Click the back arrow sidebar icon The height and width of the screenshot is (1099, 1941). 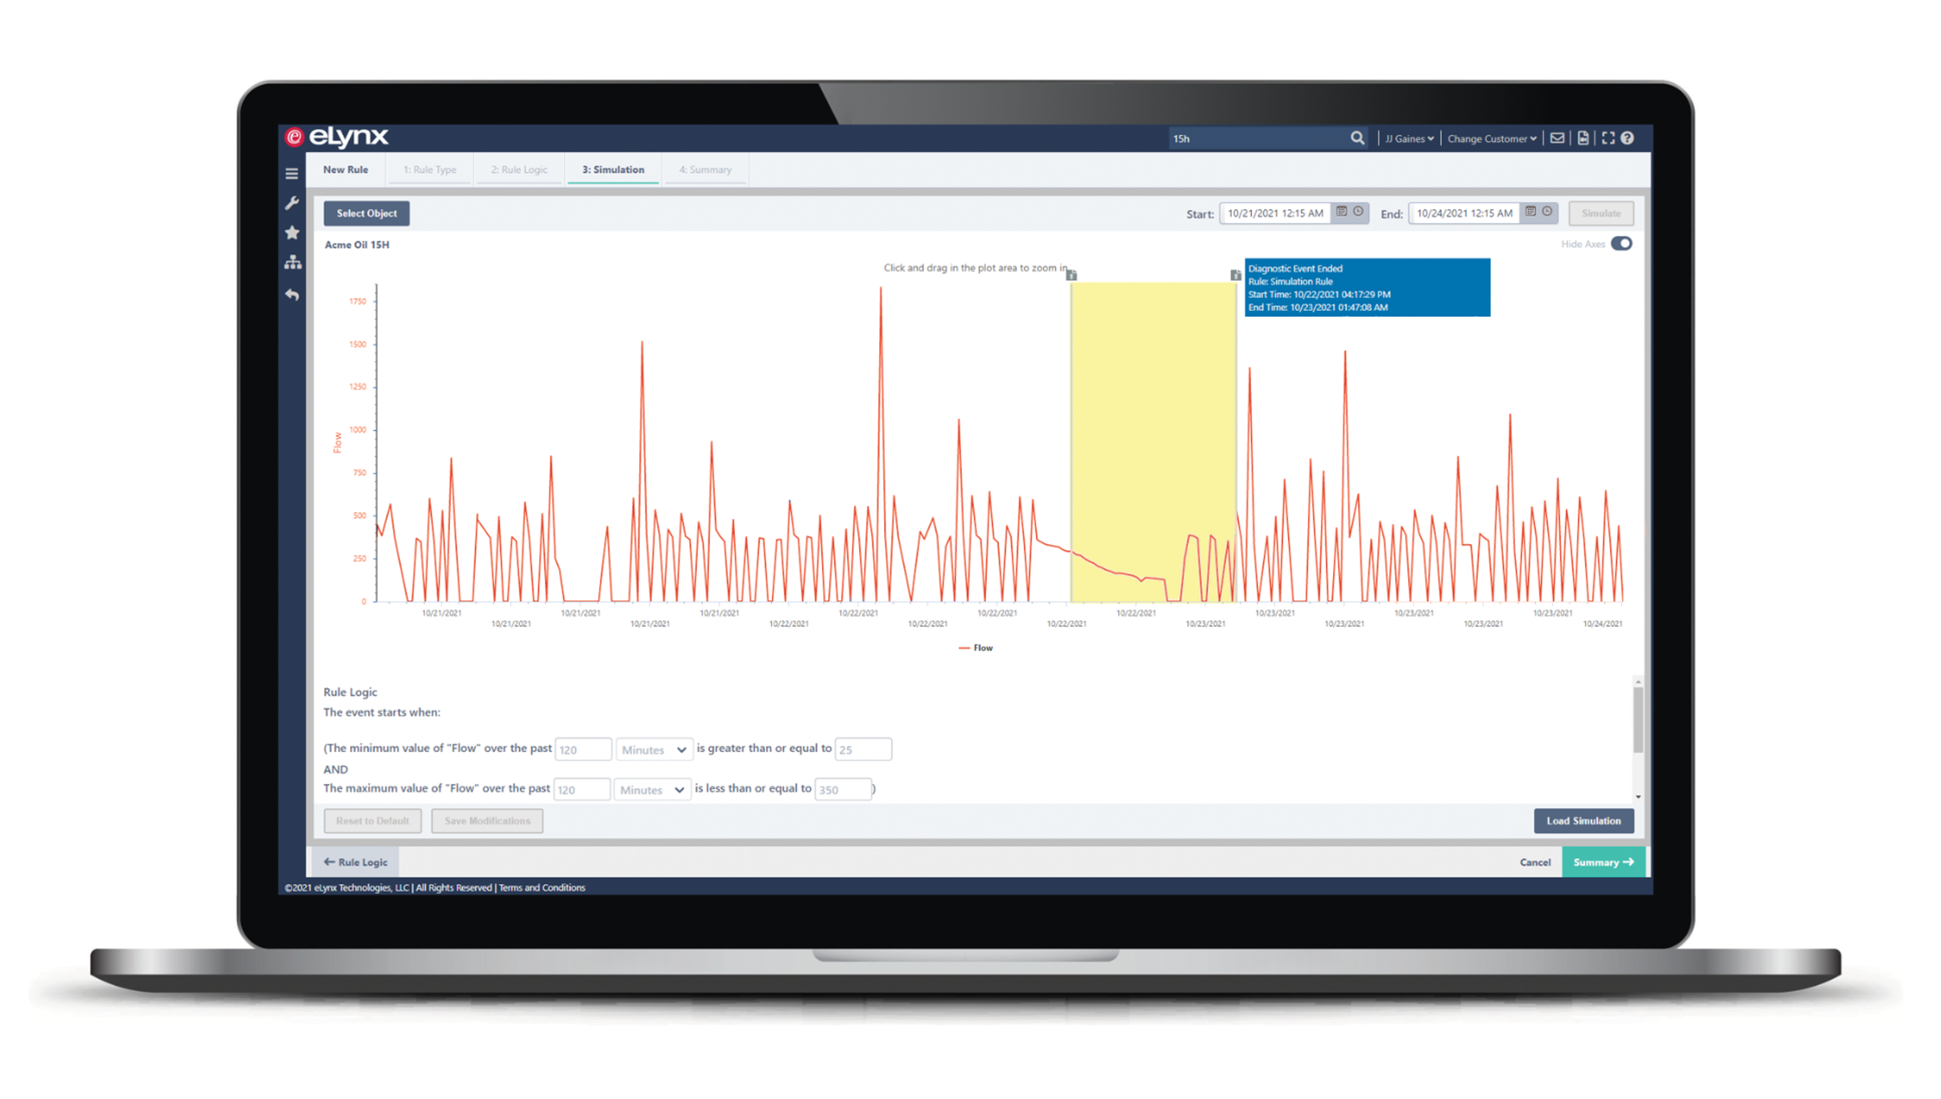pos(292,295)
